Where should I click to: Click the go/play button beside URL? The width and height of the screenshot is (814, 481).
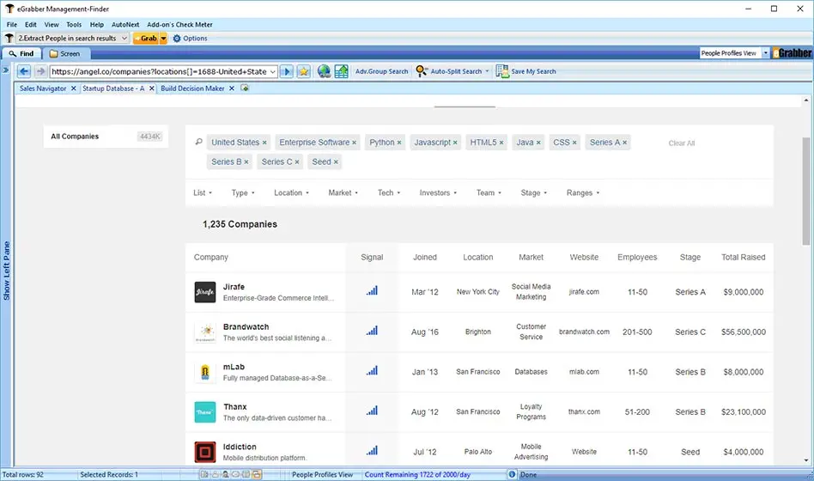[287, 71]
